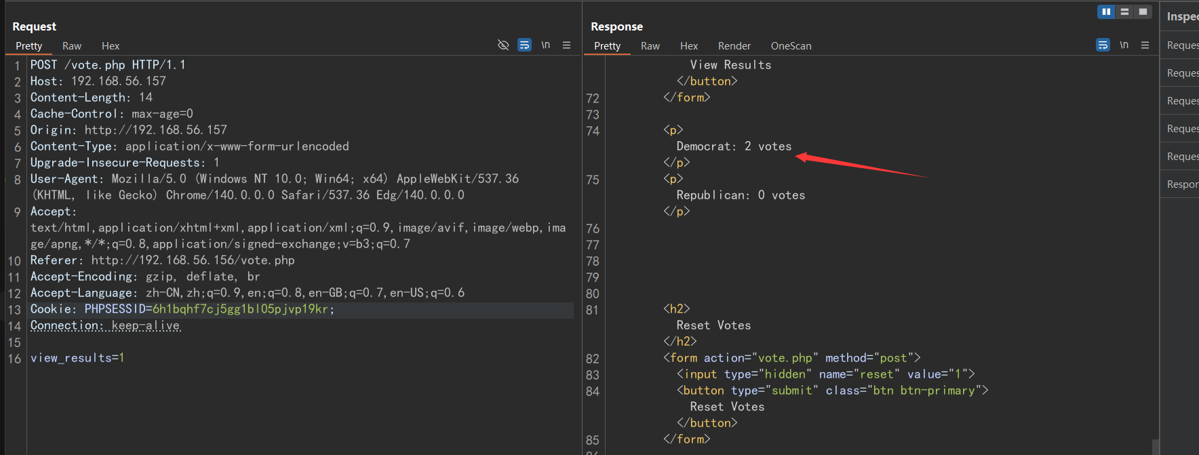Image resolution: width=1199 pixels, height=455 pixels.
Task: Switch Request view to Raw tab
Action: point(72,46)
